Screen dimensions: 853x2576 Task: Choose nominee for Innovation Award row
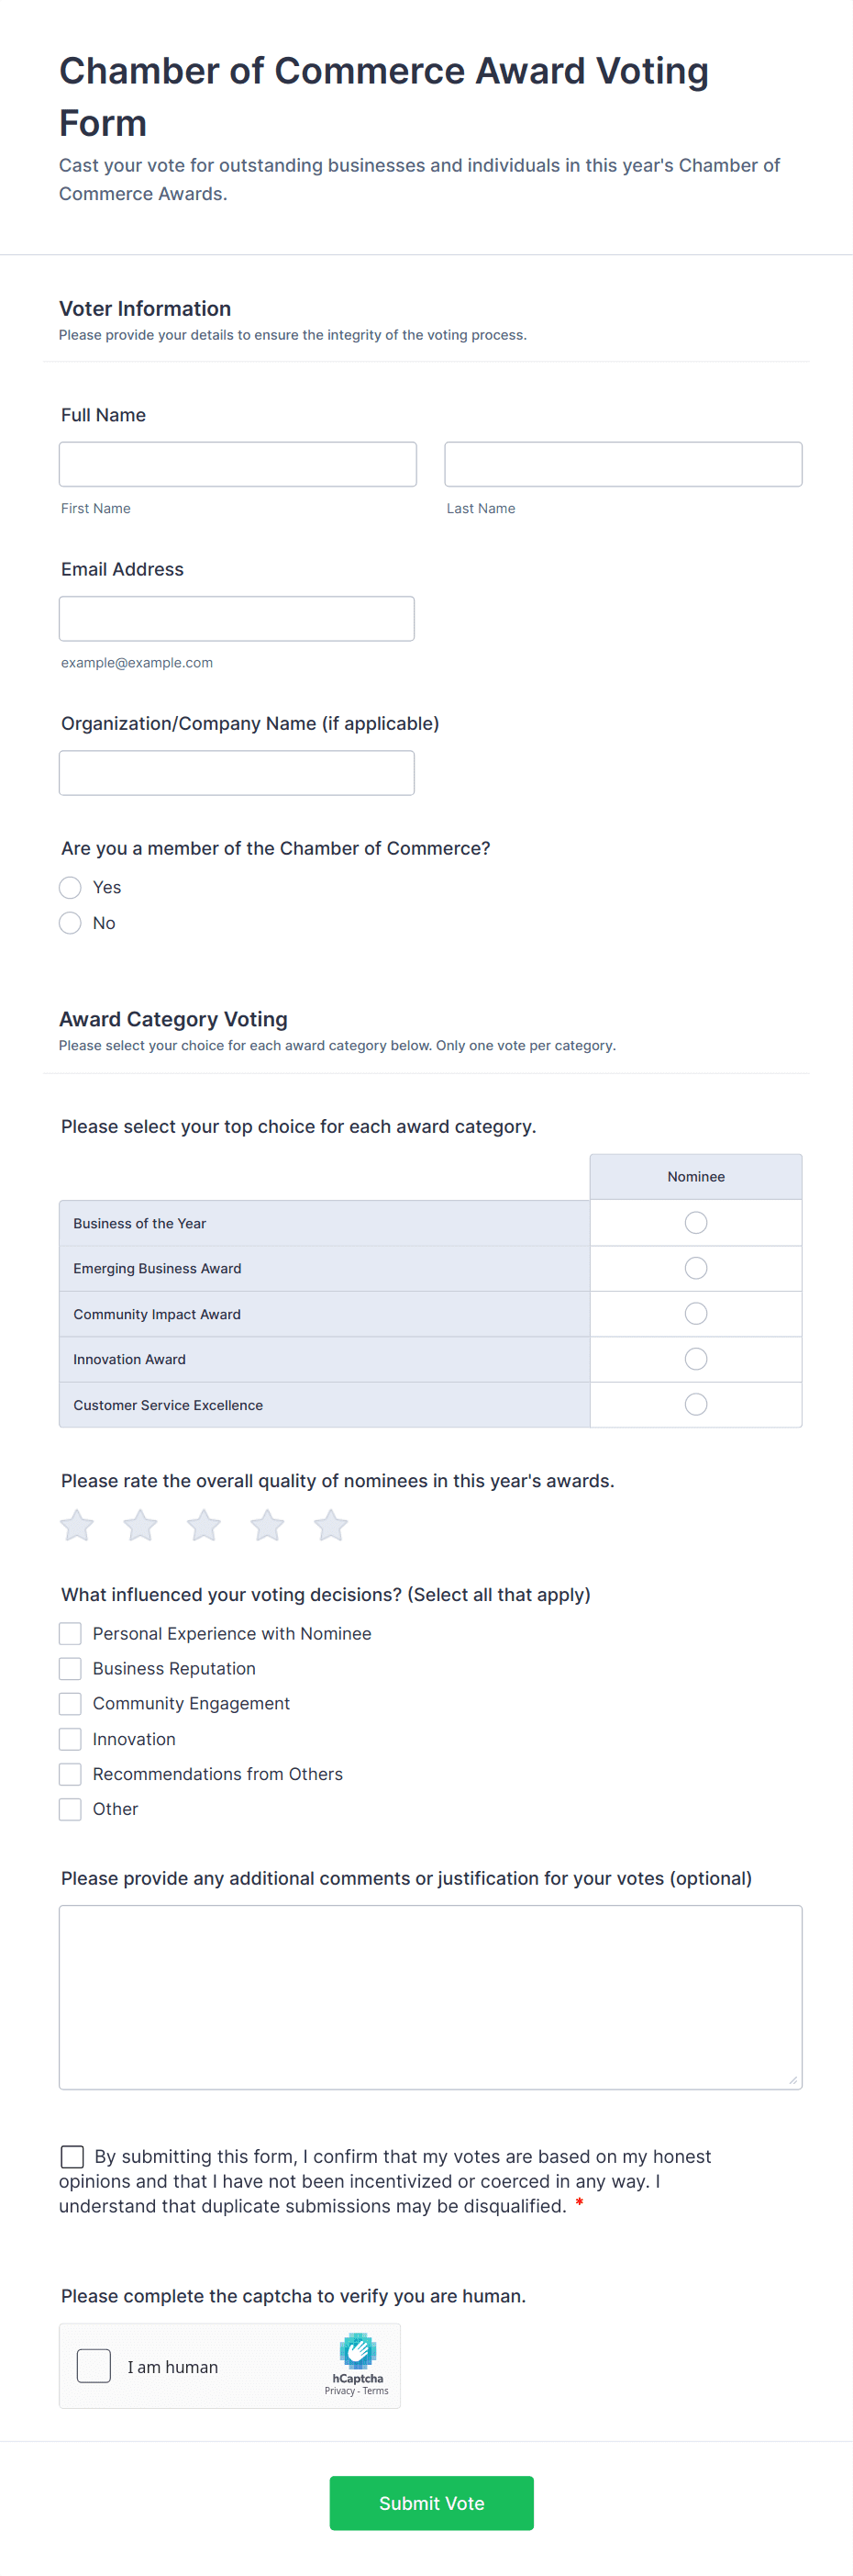[x=695, y=1359]
